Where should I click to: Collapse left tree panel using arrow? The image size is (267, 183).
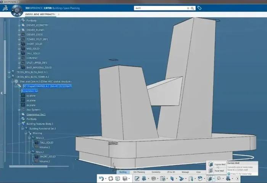[2, 93]
